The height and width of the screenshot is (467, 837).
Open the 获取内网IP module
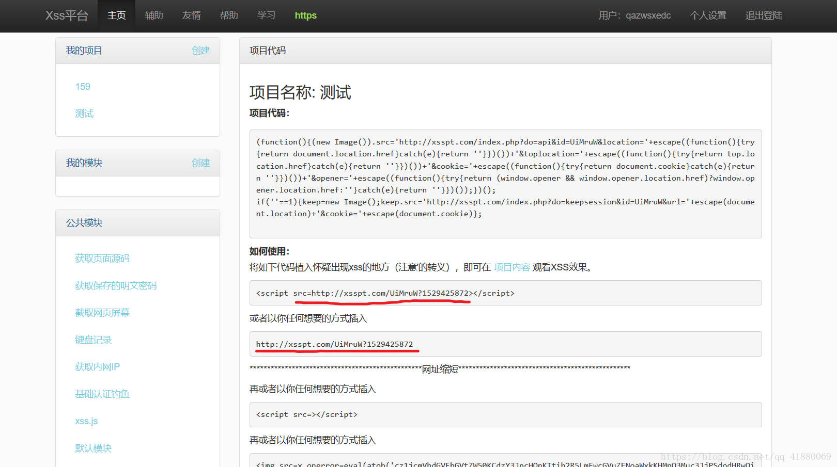click(x=97, y=367)
